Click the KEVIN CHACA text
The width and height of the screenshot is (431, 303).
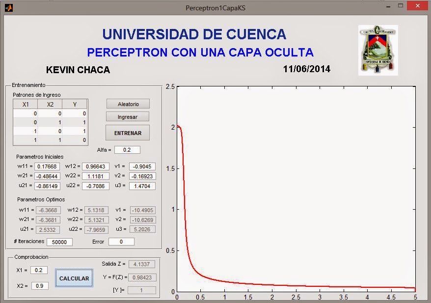tap(78, 70)
